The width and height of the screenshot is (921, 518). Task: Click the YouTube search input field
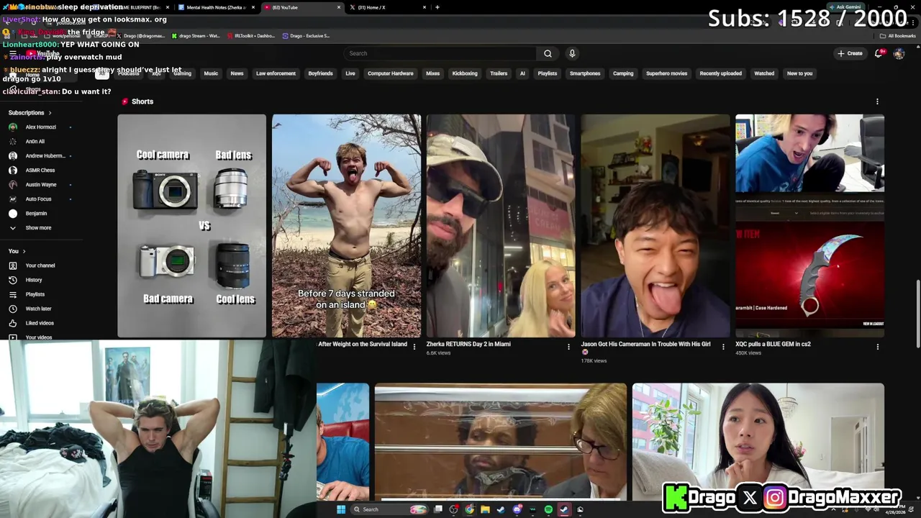click(440, 53)
